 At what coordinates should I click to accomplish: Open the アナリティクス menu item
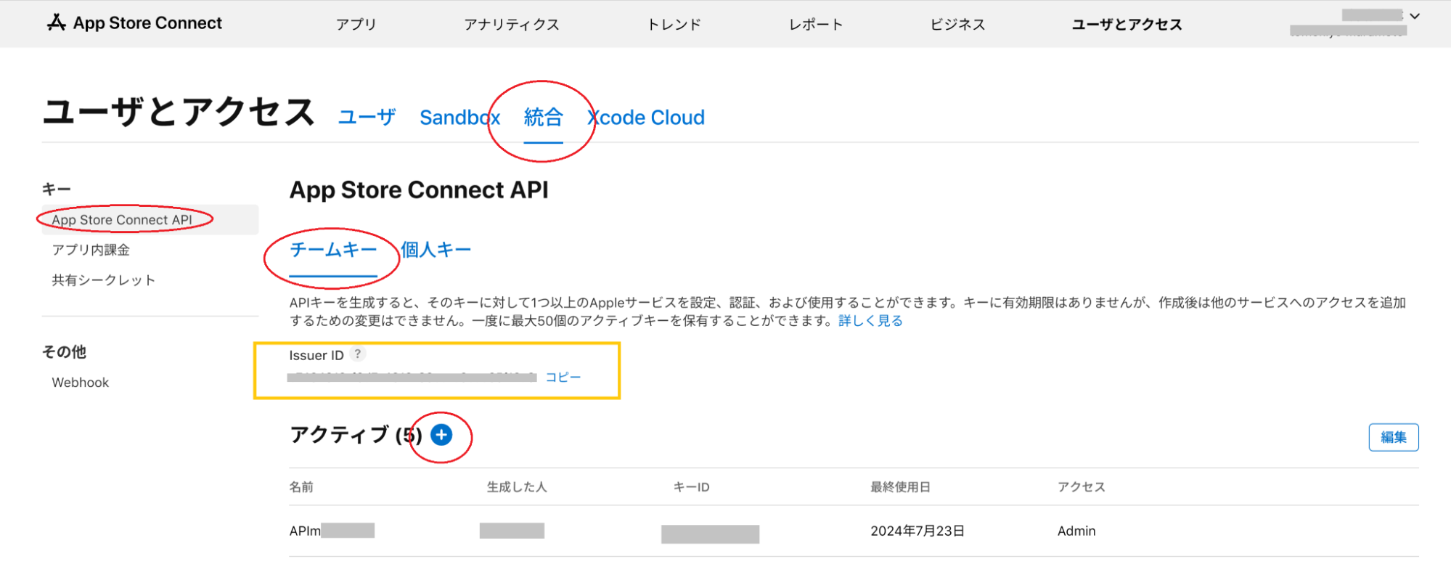[512, 25]
